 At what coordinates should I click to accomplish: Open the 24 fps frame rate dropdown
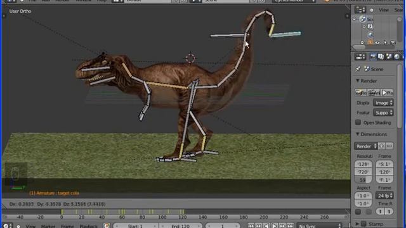[x=384, y=196]
